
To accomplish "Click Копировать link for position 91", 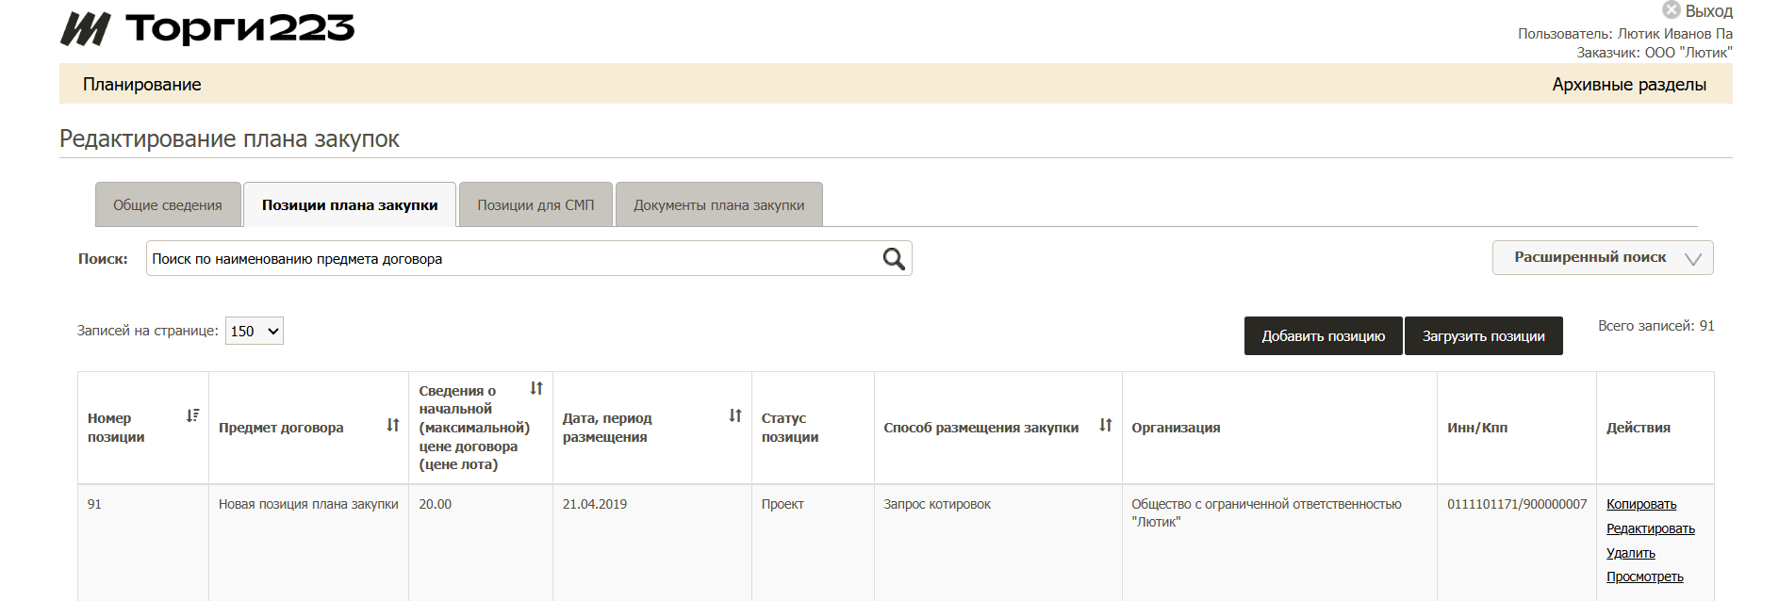I will point(1640,504).
